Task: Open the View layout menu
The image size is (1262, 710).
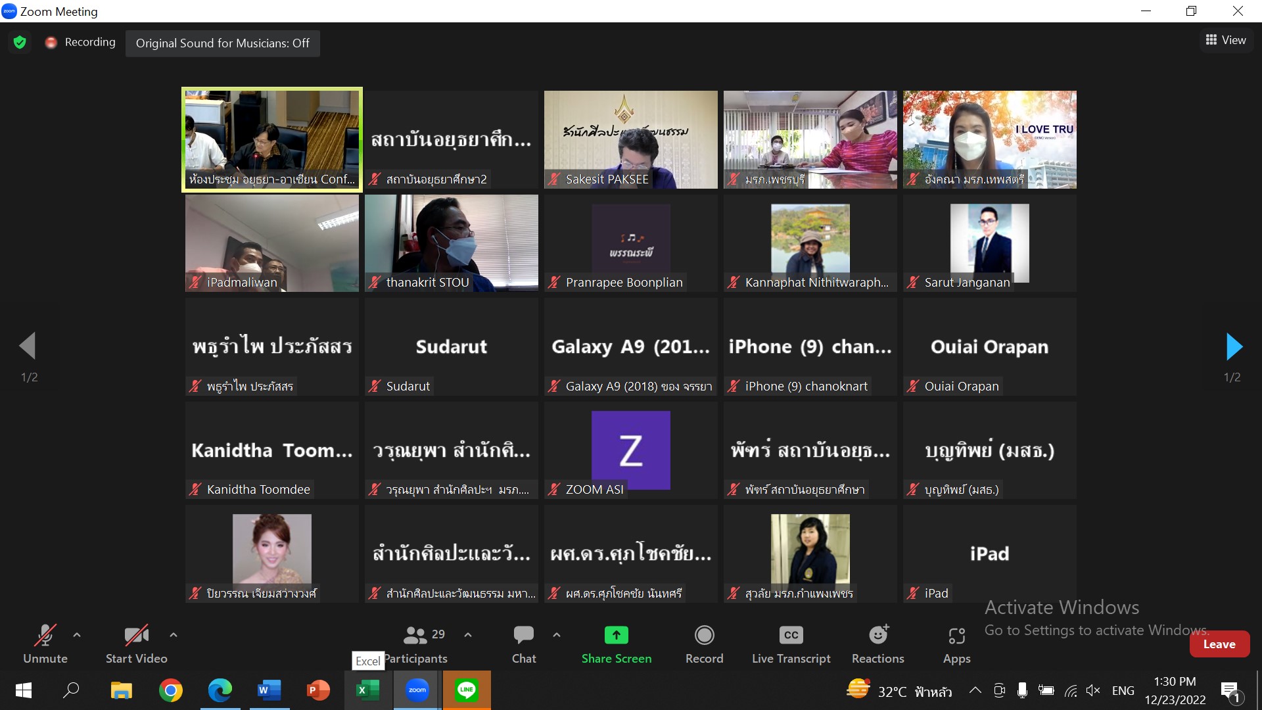Action: click(x=1226, y=40)
